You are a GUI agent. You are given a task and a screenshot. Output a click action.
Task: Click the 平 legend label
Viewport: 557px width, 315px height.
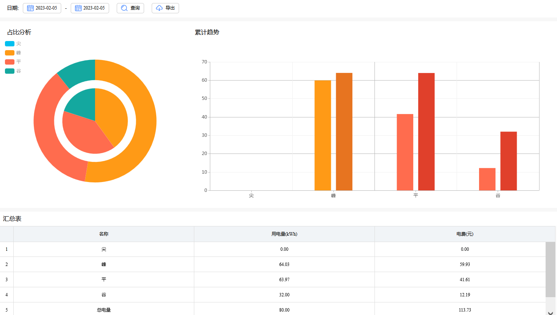coord(19,62)
